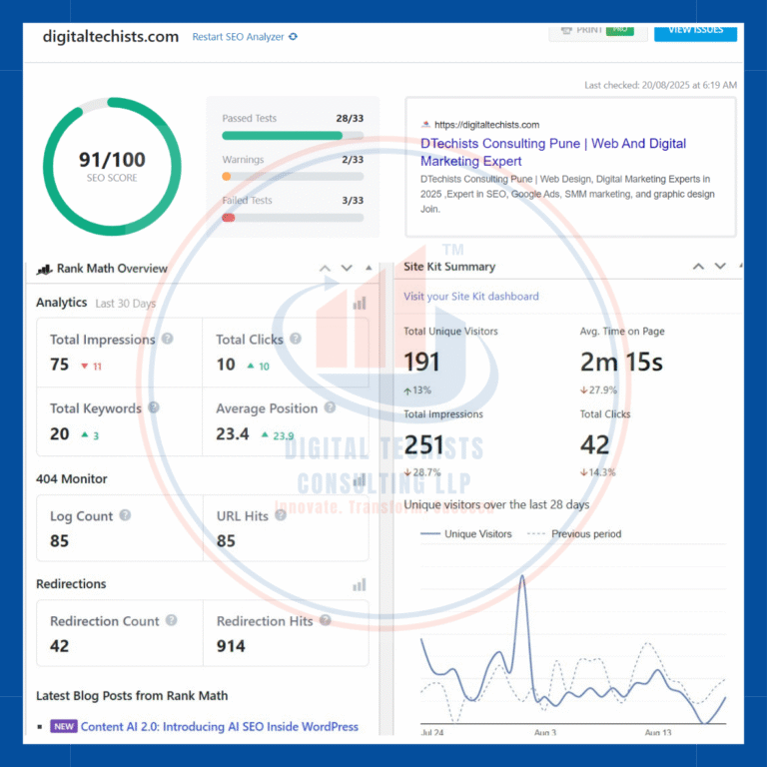Show help for Redirection Count
This screenshot has height=767, width=767.
tap(171, 620)
